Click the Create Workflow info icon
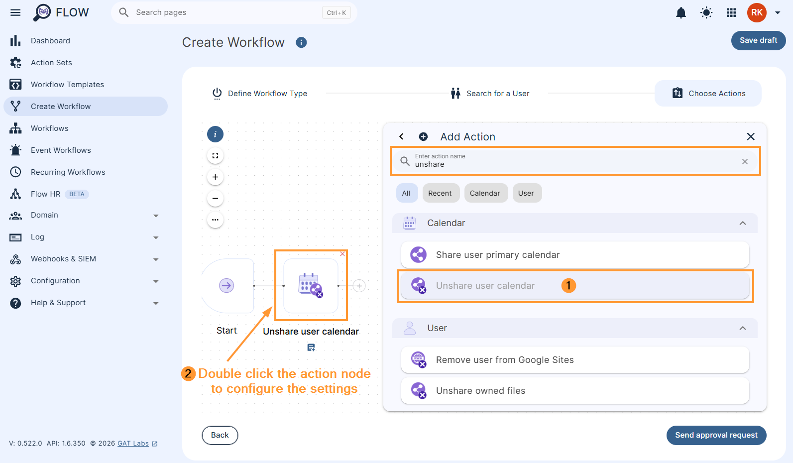793x463 pixels. (x=301, y=42)
